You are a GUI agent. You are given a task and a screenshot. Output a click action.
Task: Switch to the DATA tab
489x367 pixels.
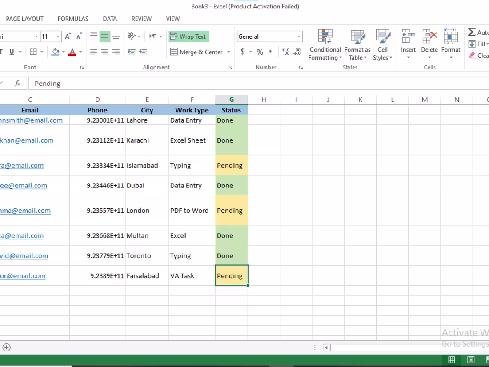[110, 19]
